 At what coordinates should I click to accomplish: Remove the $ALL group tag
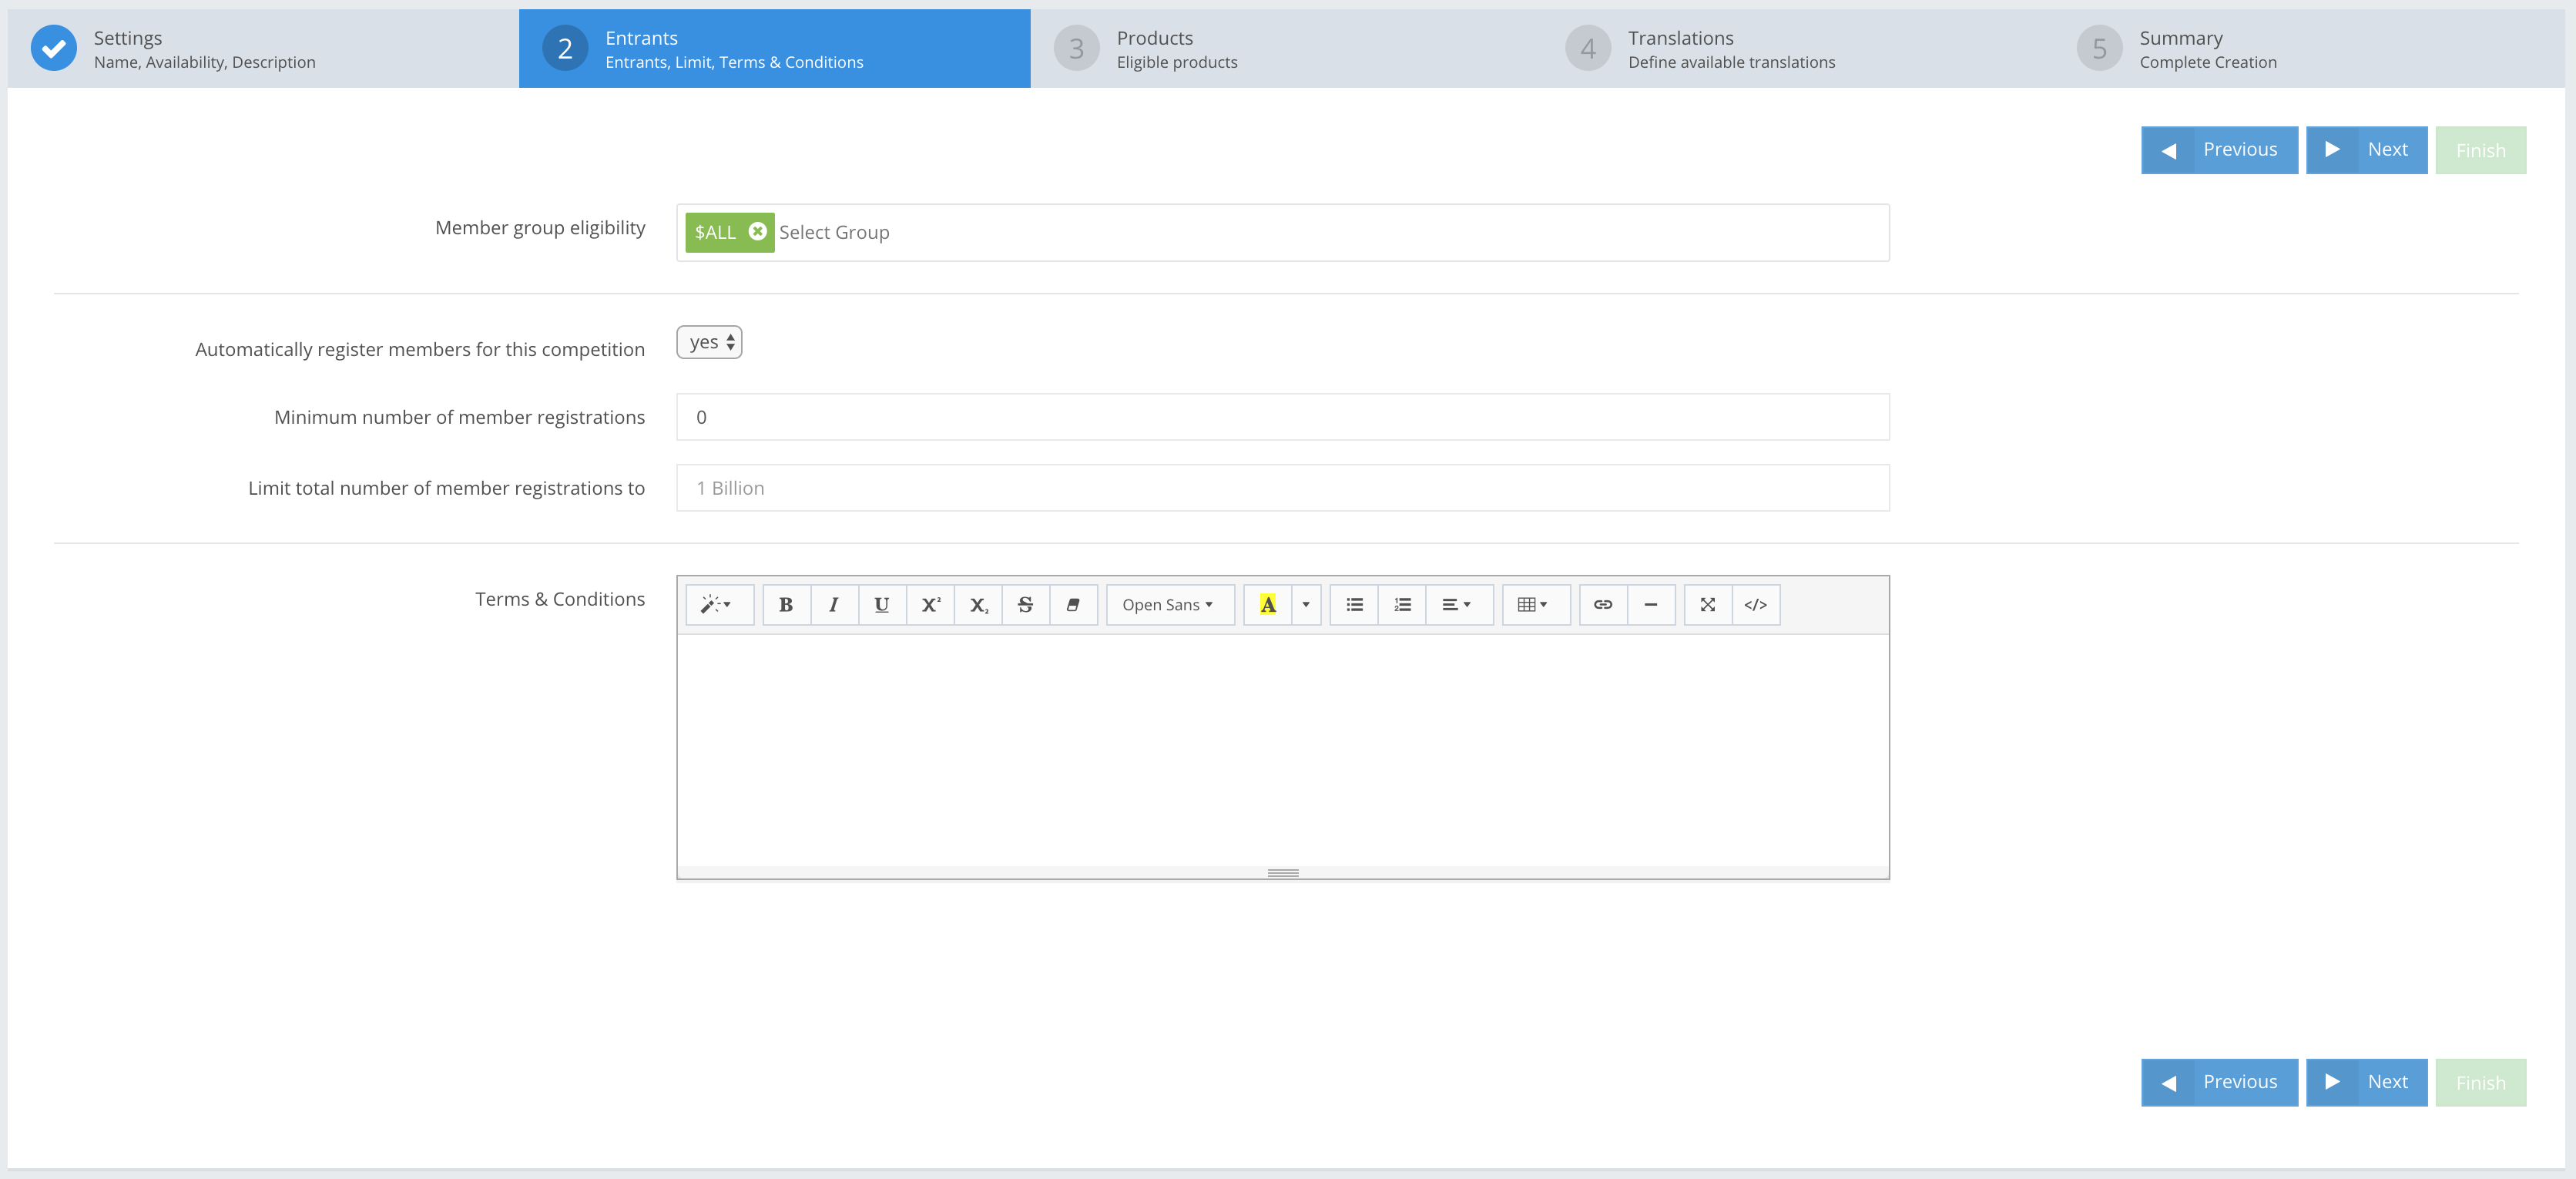[758, 231]
